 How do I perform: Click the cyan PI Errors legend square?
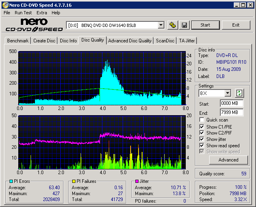(11, 181)
